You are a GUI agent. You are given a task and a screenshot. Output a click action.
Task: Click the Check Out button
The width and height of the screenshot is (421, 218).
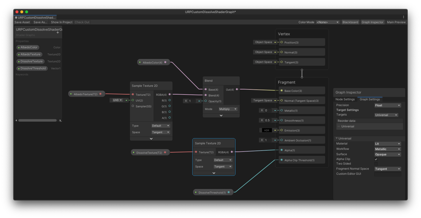(82, 22)
